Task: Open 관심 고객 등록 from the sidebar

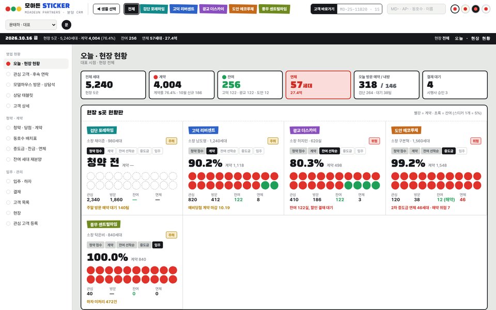Action: tap(36, 223)
